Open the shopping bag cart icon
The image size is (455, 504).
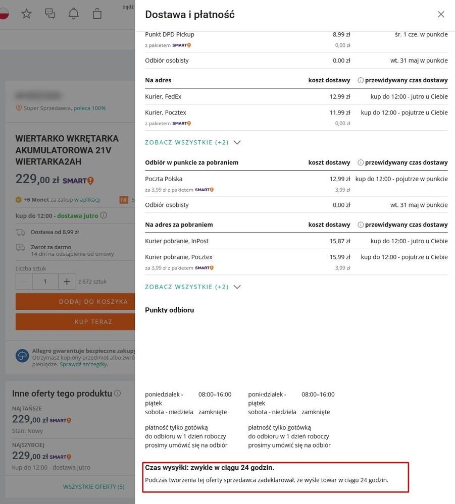click(x=97, y=14)
